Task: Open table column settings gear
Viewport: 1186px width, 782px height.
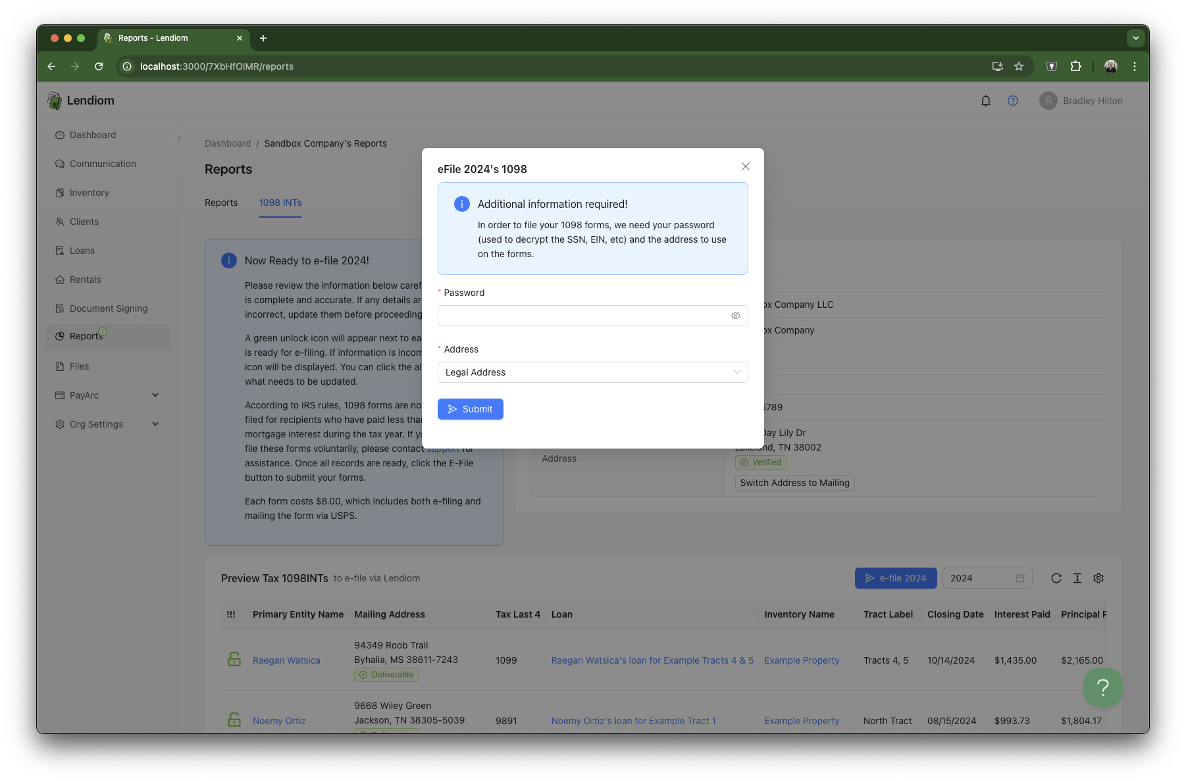Action: click(x=1098, y=578)
